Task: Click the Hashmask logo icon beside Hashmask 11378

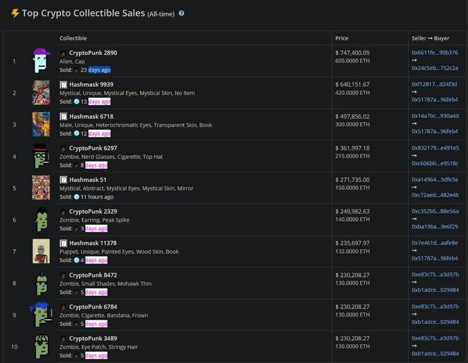Action: [64, 244]
